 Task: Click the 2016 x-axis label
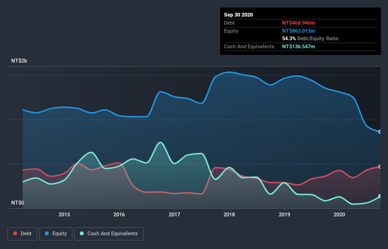point(119,214)
